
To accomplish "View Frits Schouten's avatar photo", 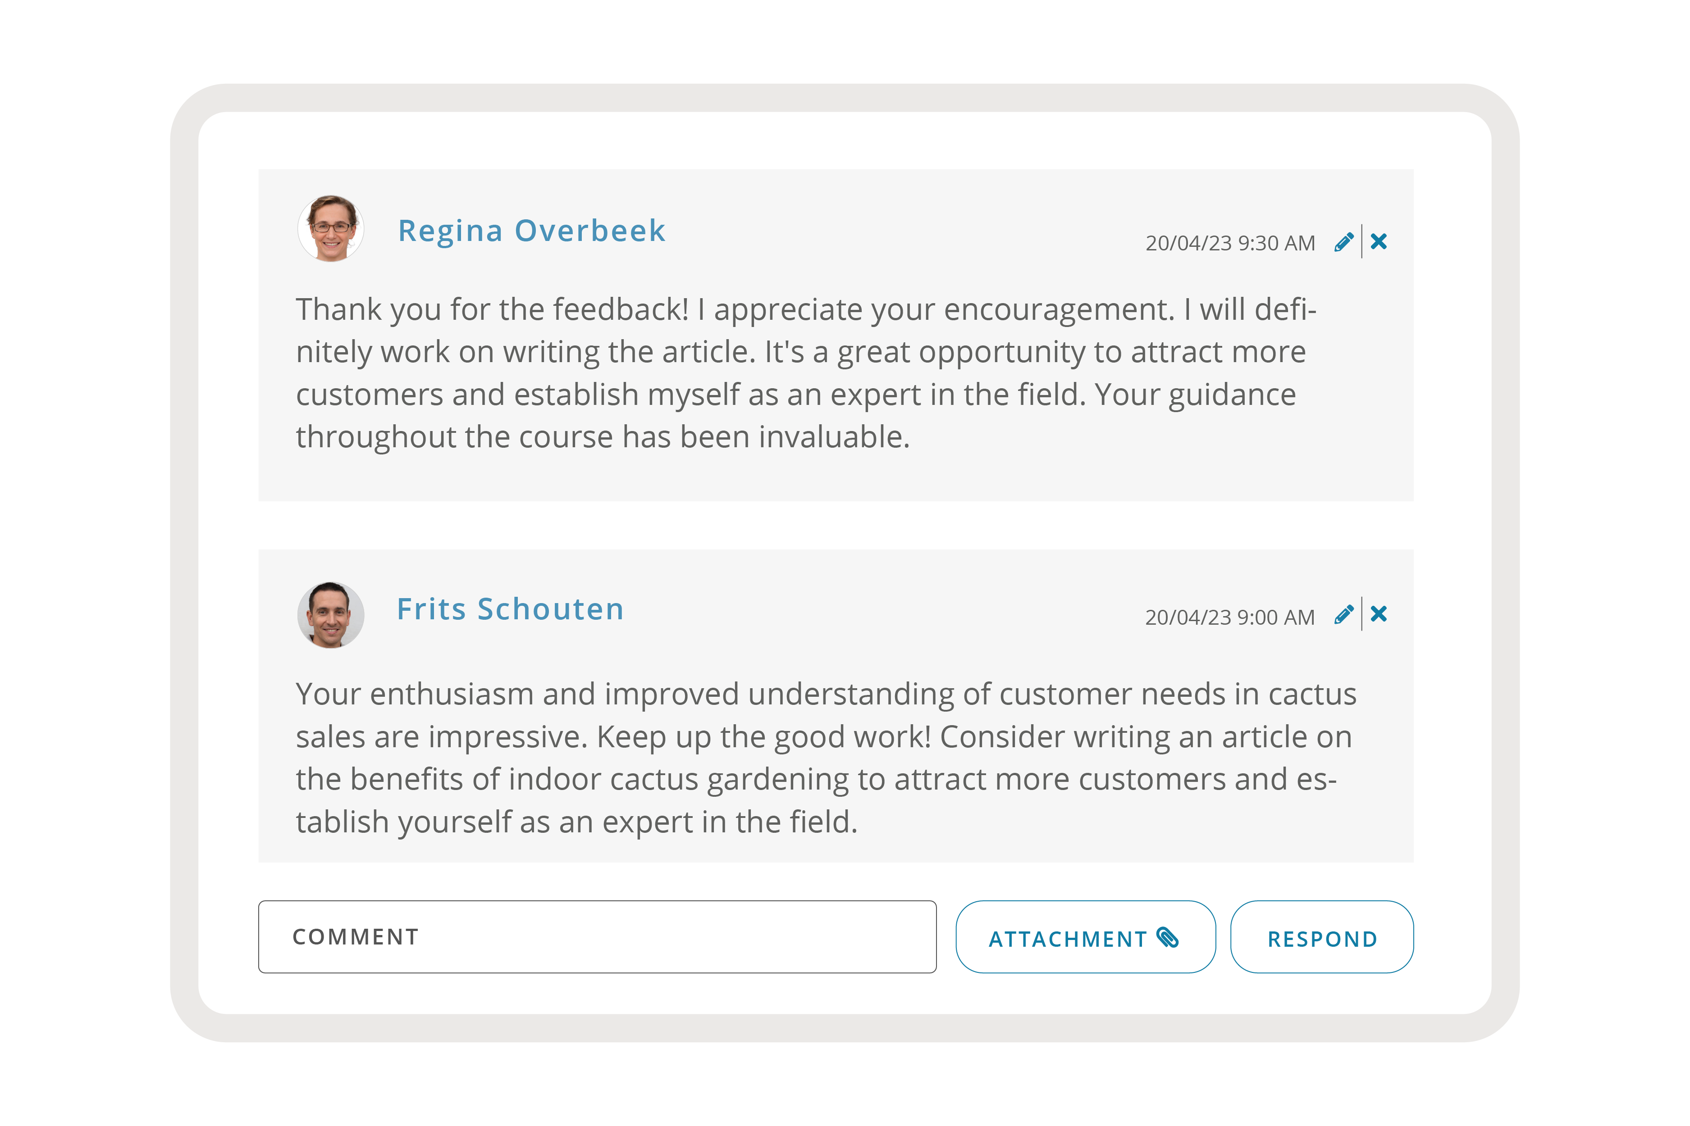I will pos(331,615).
